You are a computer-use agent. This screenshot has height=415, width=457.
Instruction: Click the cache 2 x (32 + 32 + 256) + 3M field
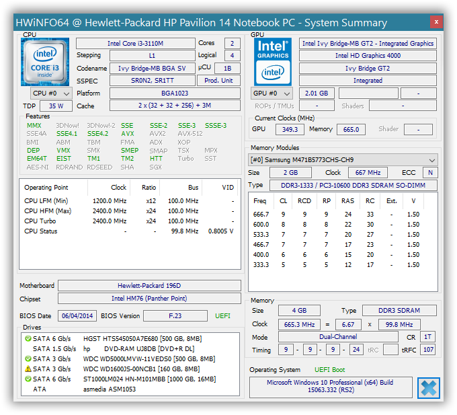(175, 106)
